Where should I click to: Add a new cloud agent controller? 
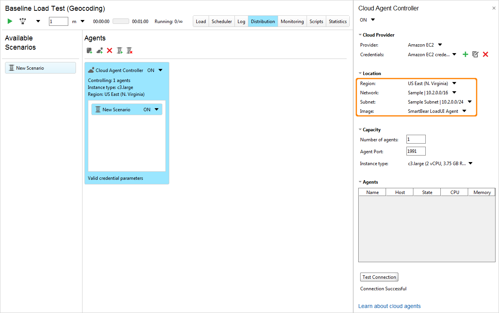(99, 50)
